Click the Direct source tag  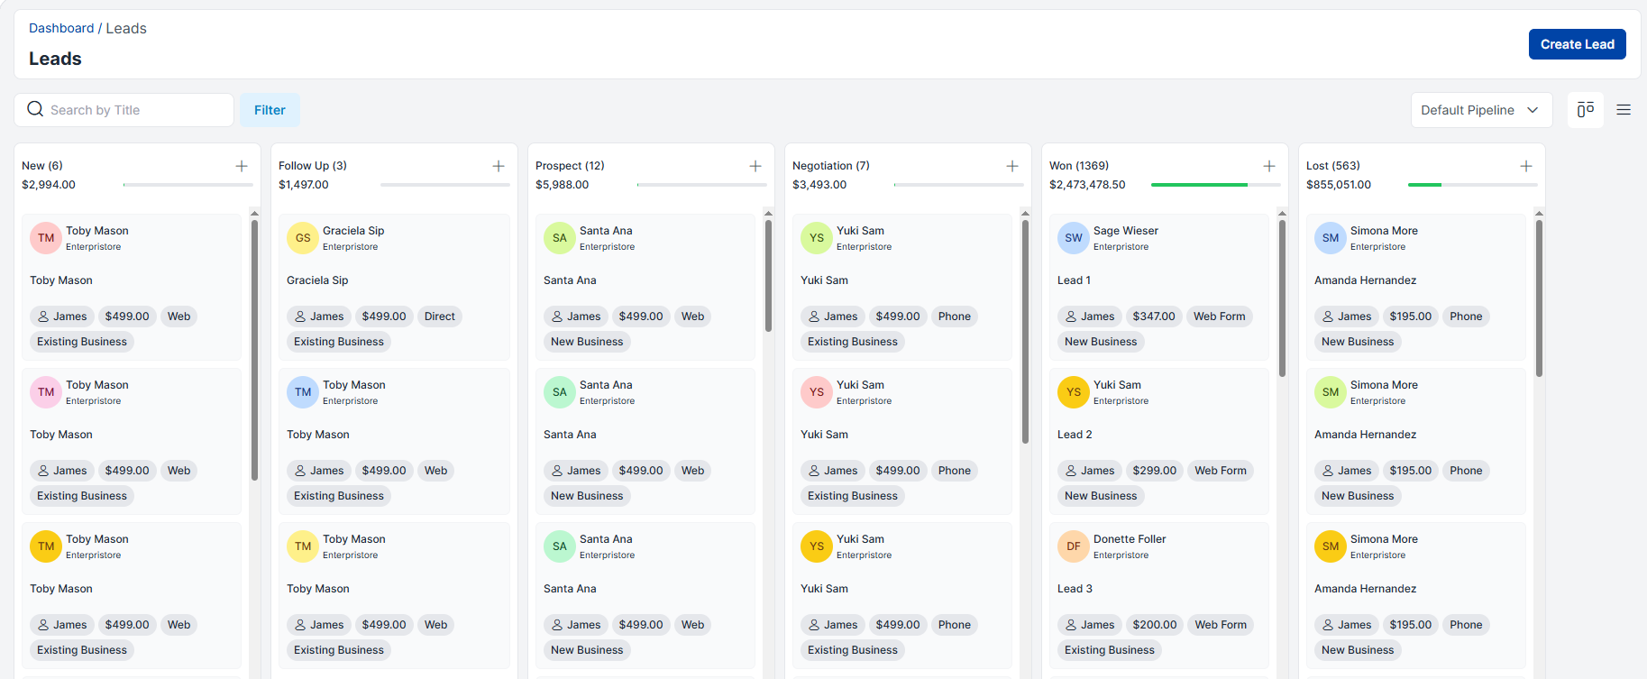click(439, 317)
